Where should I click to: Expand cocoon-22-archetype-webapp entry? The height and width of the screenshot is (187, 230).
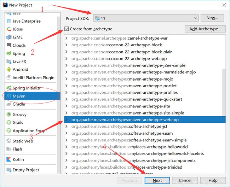click(x=67, y=59)
